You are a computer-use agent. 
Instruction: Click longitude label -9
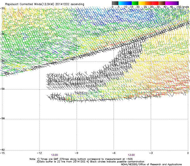[x=76, y=153]
